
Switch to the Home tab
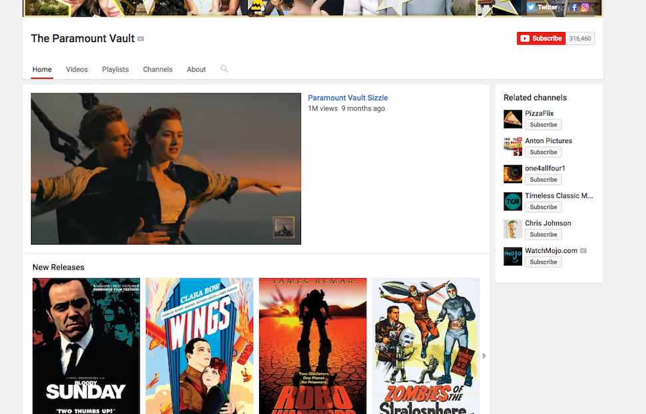coord(42,70)
